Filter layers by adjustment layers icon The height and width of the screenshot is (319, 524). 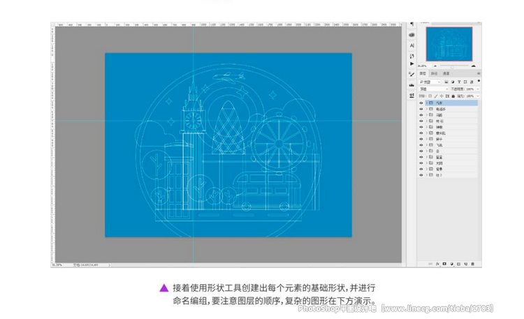coord(453,82)
